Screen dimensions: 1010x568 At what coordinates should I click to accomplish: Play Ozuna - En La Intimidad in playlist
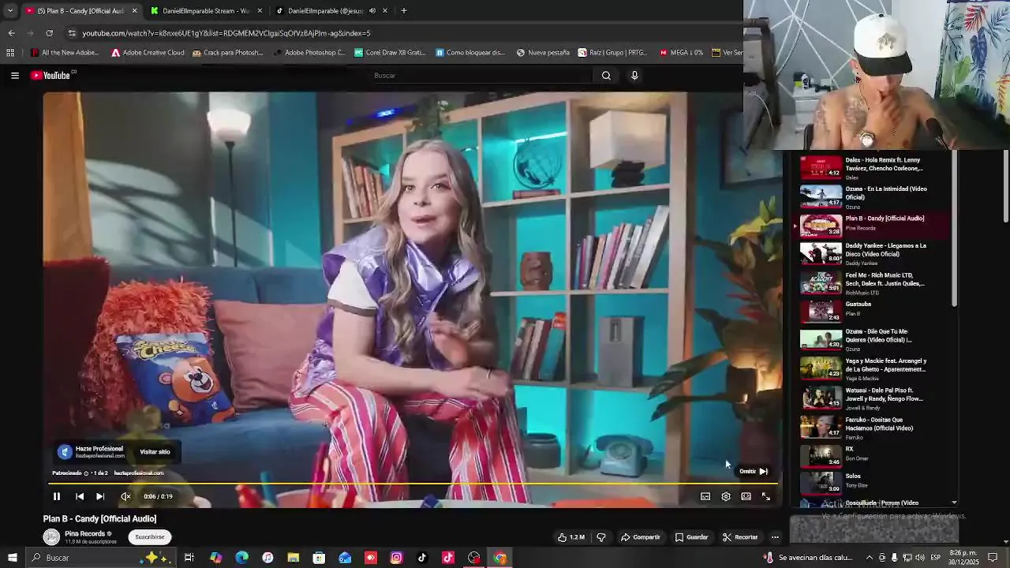pyautogui.click(x=872, y=196)
